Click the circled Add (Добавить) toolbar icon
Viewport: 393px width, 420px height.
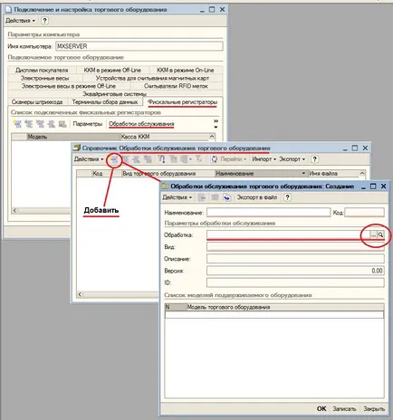pyautogui.click(x=114, y=159)
